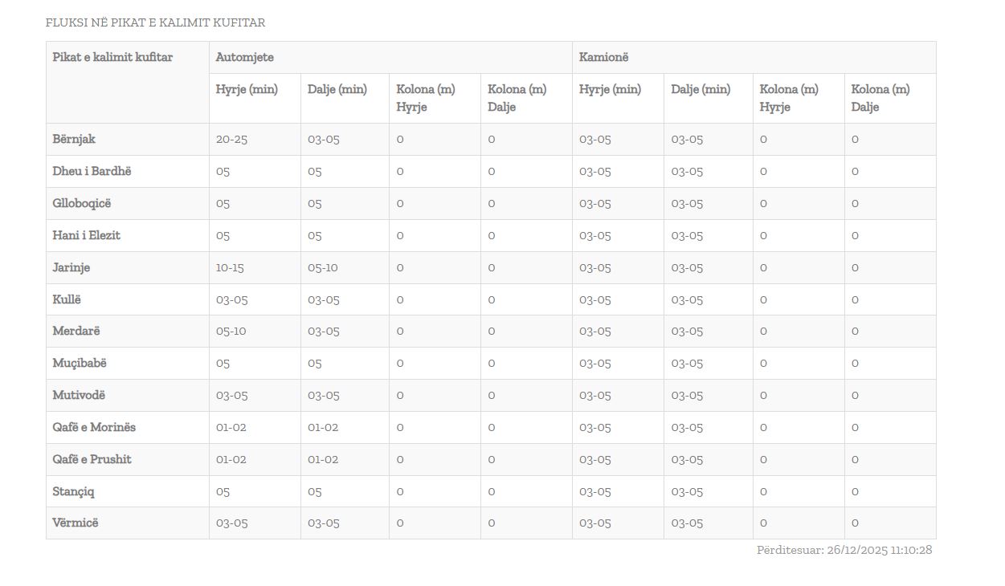This screenshot has height=586, width=1005.
Task: Click the "Përditesuar" timestamp below the table
Action: pos(844,551)
